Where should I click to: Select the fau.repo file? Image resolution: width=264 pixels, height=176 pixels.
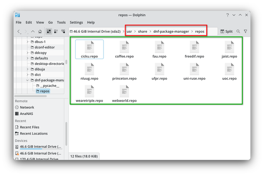pos(159,49)
